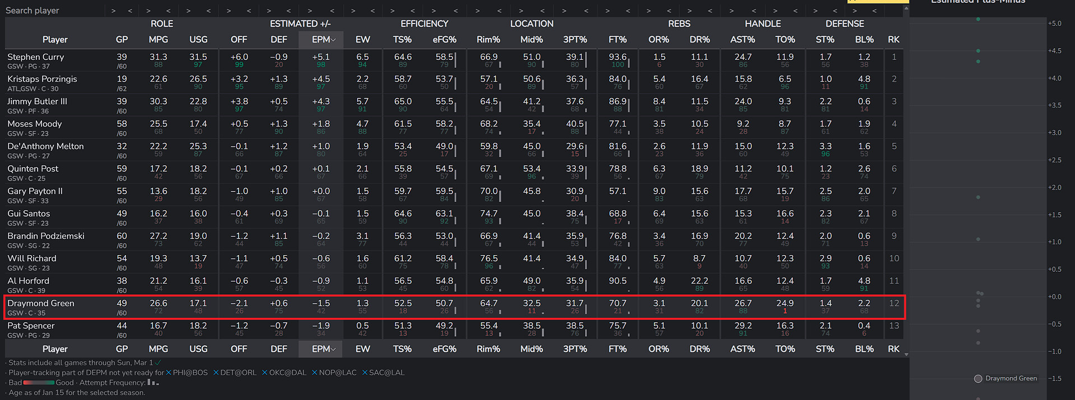1075x400 pixels.
Task: Sort the table by the MPG column header
Action: coord(158,40)
